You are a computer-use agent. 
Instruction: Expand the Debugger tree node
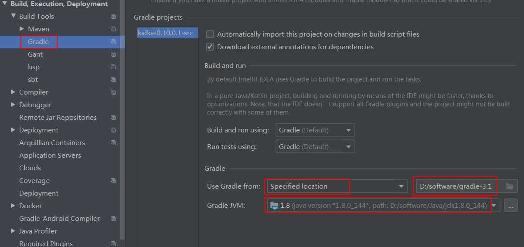[x=13, y=105]
